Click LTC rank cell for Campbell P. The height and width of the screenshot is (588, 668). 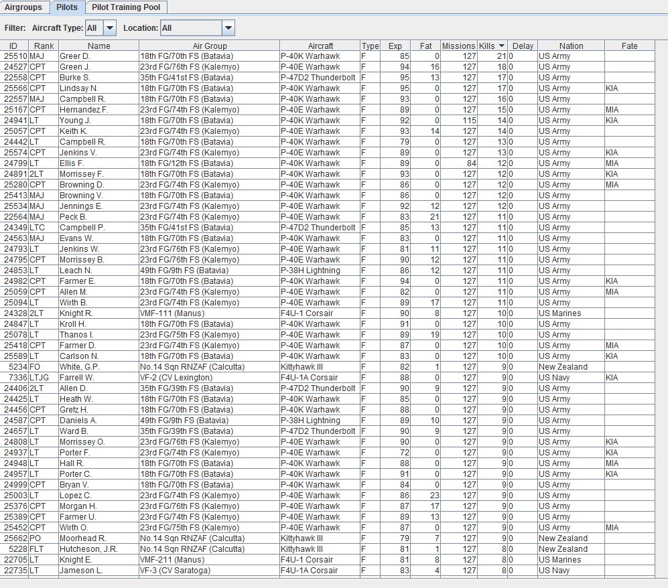(44, 228)
